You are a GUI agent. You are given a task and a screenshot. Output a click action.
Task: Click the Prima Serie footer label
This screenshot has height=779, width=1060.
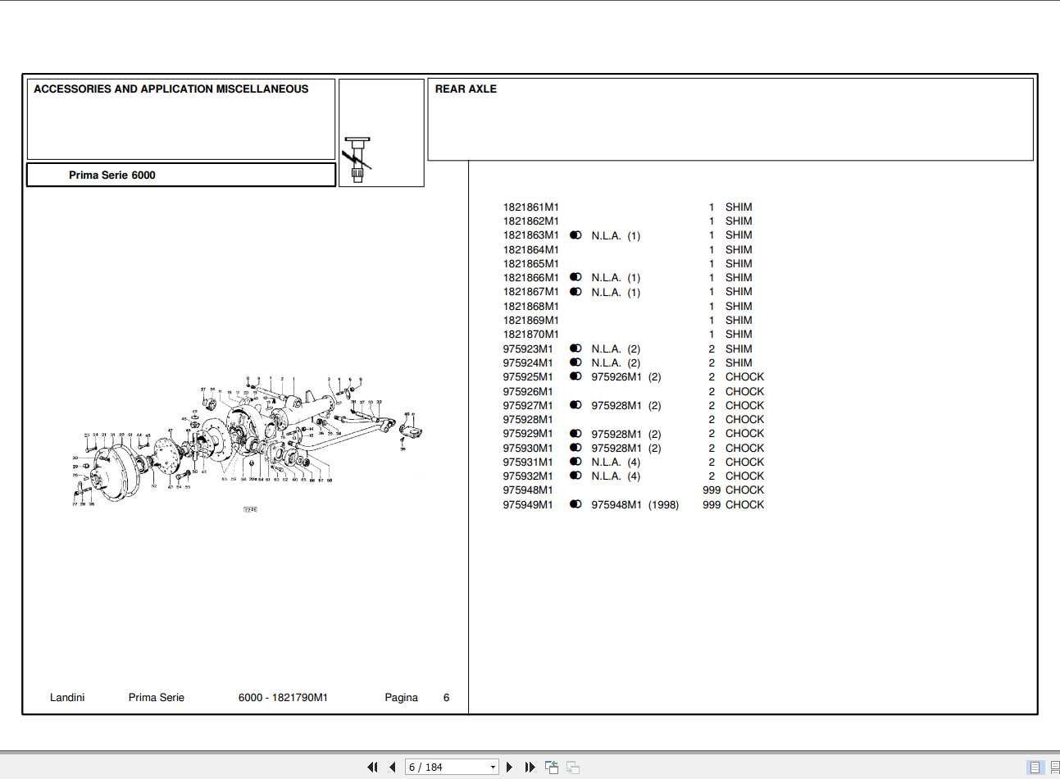pos(157,698)
